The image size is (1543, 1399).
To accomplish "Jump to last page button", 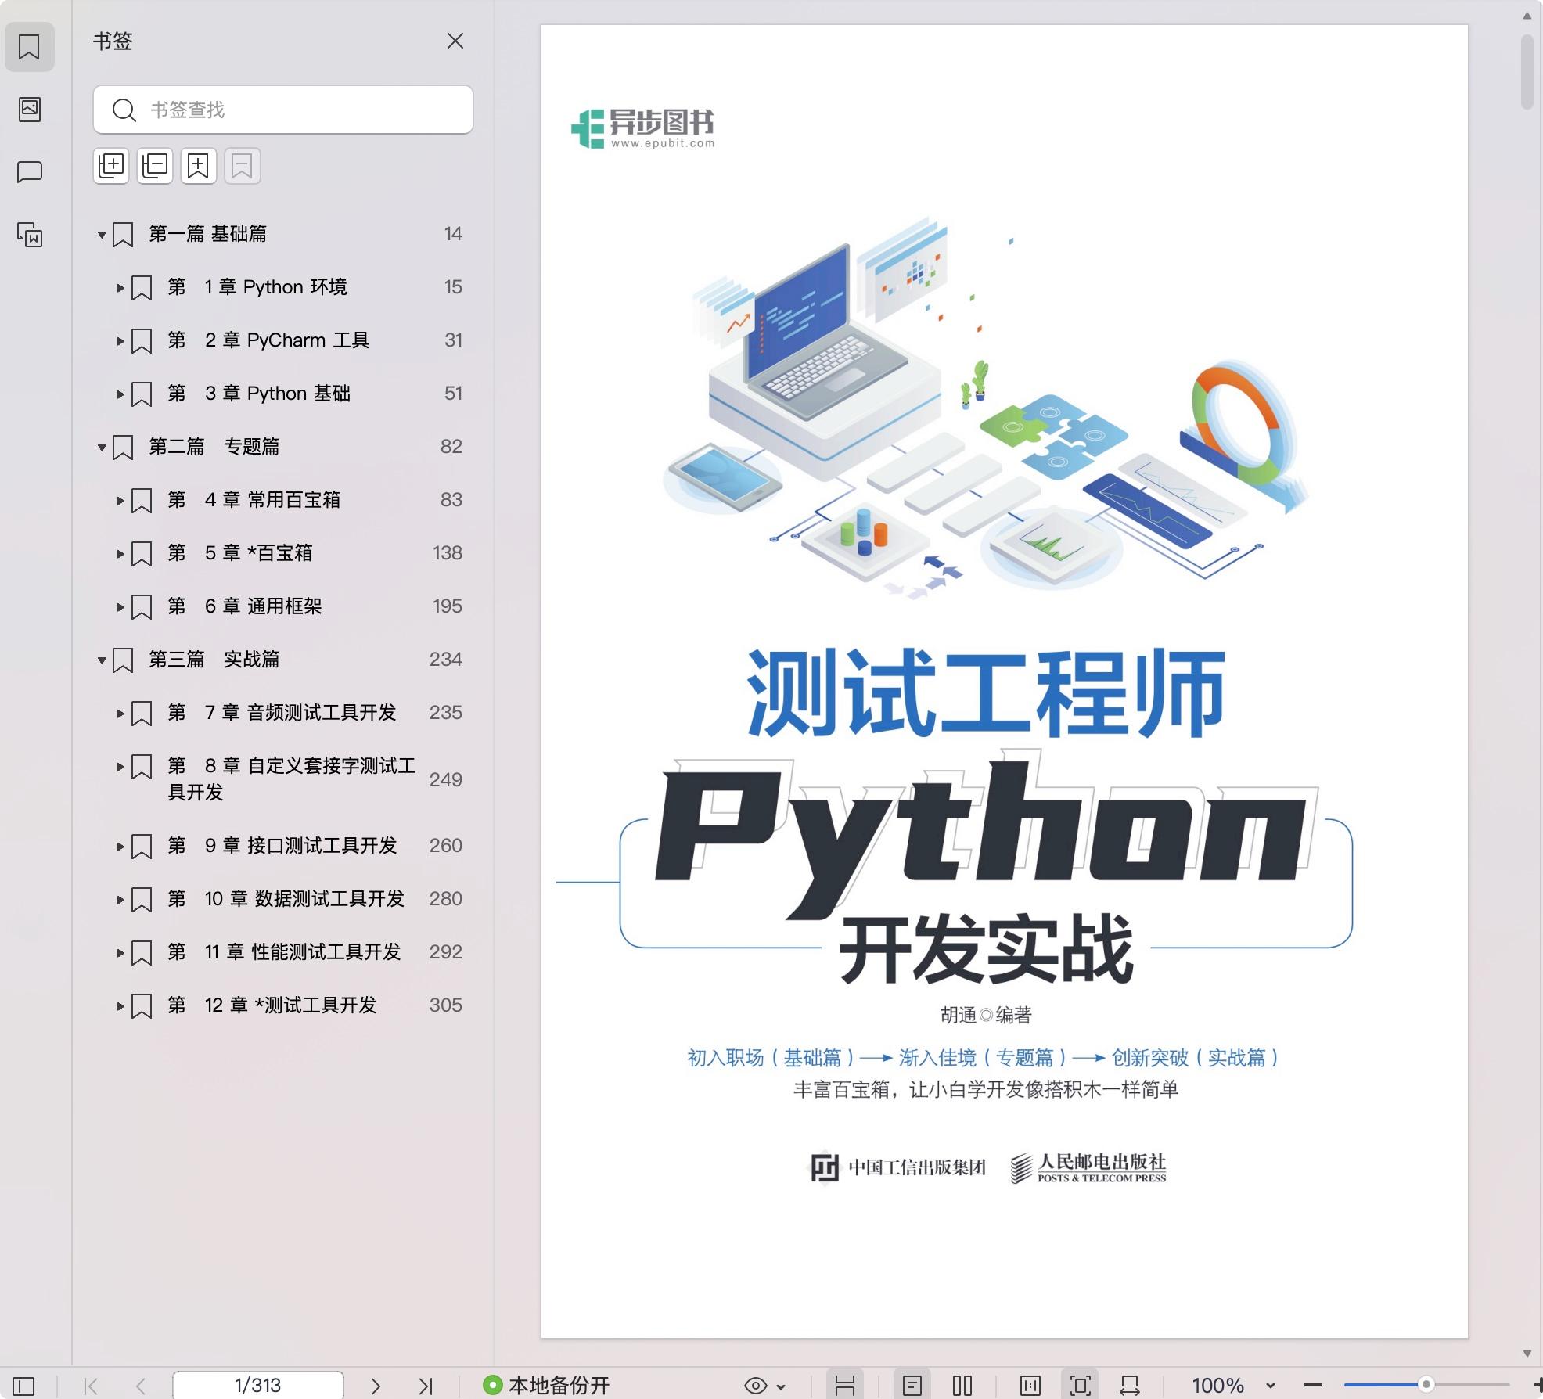I will (x=426, y=1386).
